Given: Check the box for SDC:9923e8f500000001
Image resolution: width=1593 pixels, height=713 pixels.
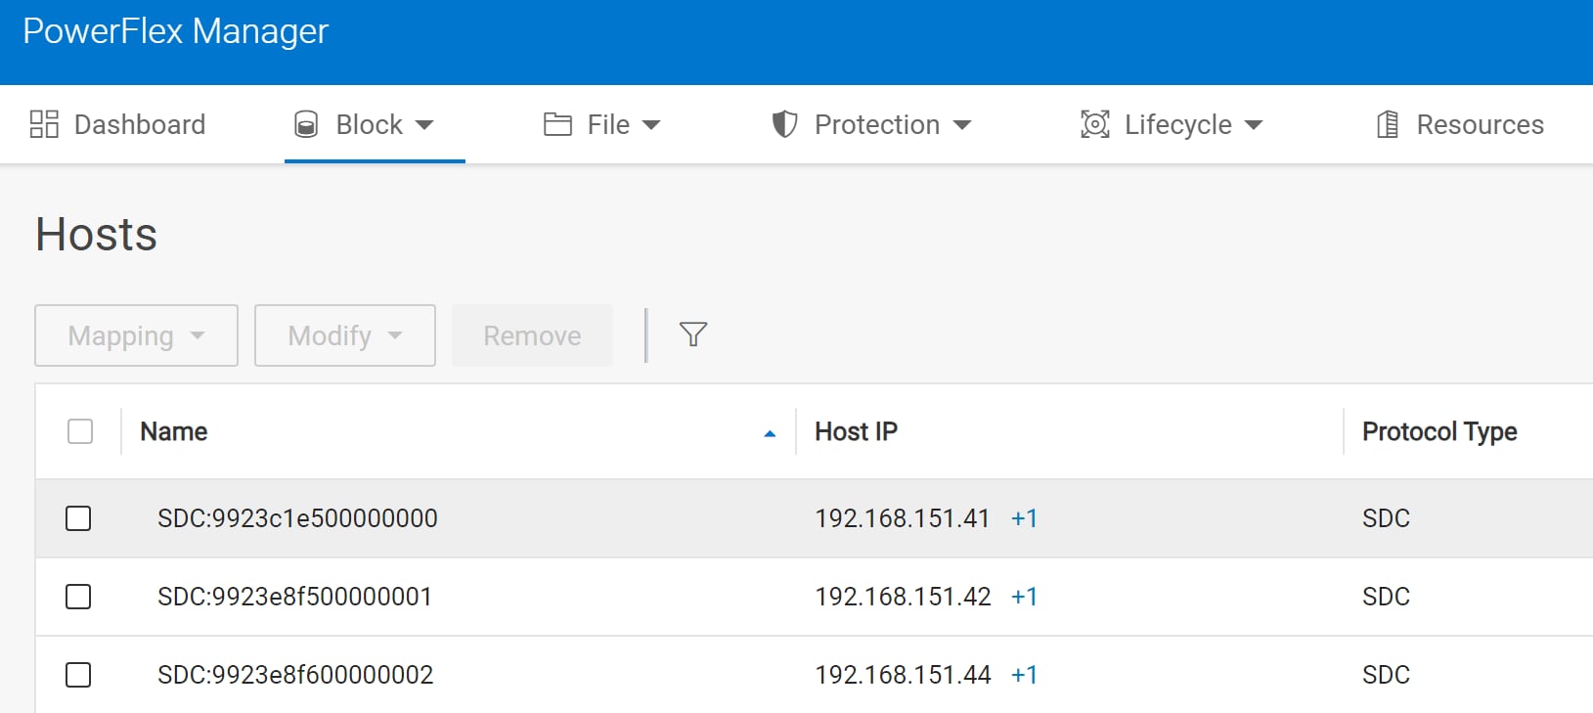Looking at the screenshot, I should coord(78,597).
